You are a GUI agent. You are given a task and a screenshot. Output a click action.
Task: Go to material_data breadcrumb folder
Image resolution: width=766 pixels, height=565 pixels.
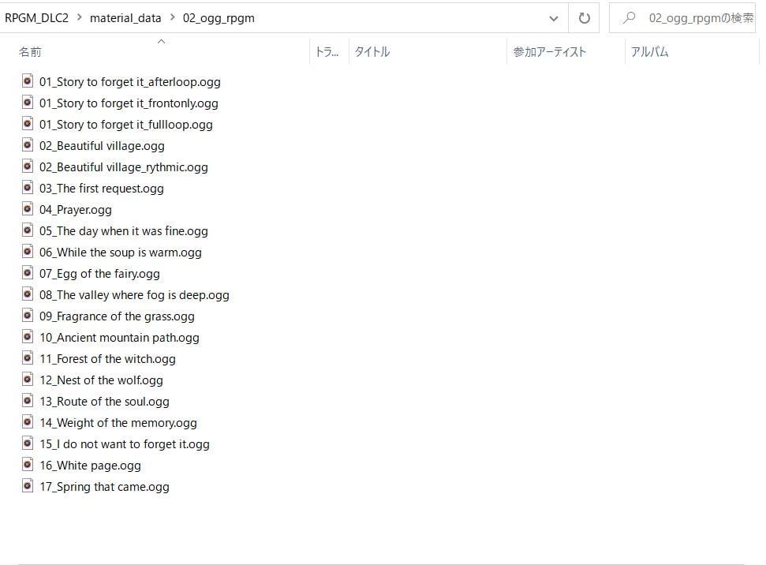pyautogui.click(x=125, y=18)
